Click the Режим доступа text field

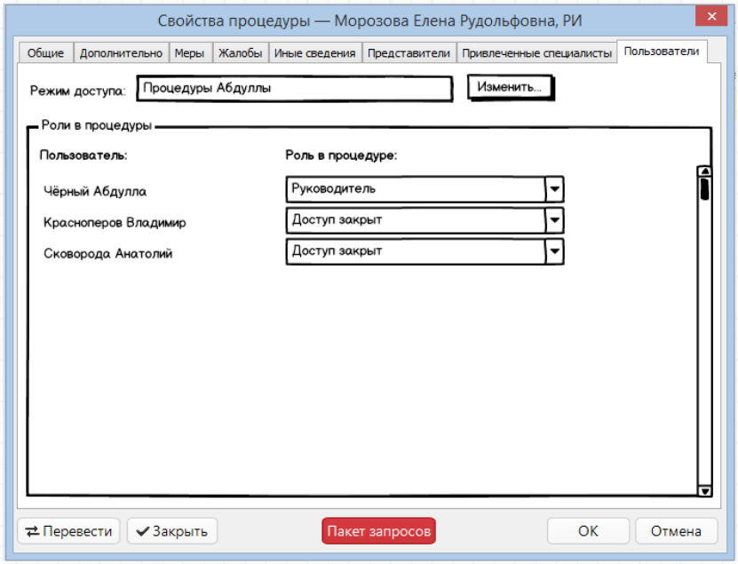294,89
